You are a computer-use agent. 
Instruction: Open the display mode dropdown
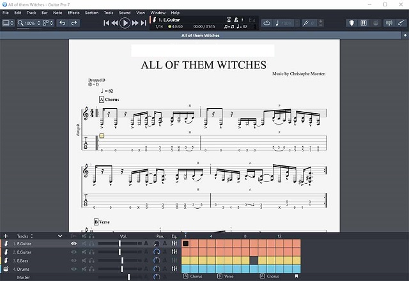pos(8,23)
